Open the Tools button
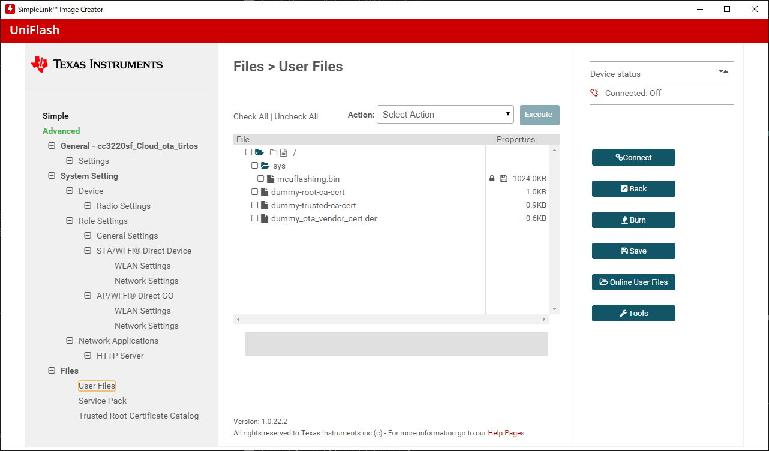The image size is (769, 451). click(633, 313)
